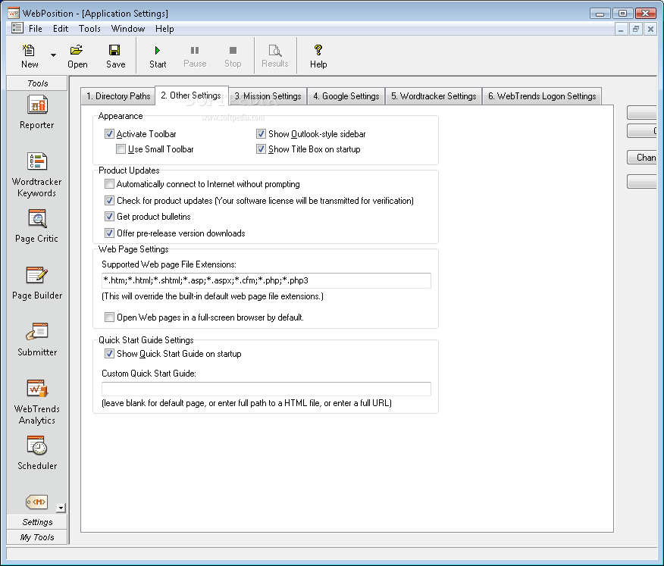Click the tag icon below Scheduler
The width and height of the screenshot is (664, 566).
[36, 502]
